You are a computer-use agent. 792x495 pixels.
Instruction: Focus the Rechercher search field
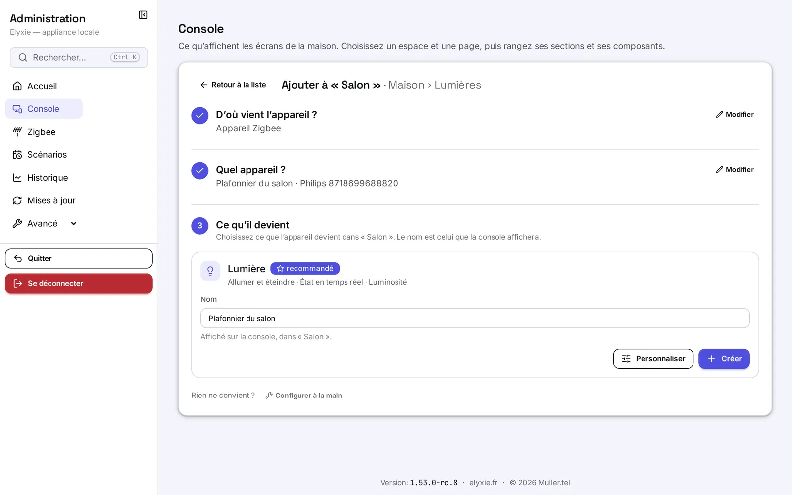[x=79, y=57]
